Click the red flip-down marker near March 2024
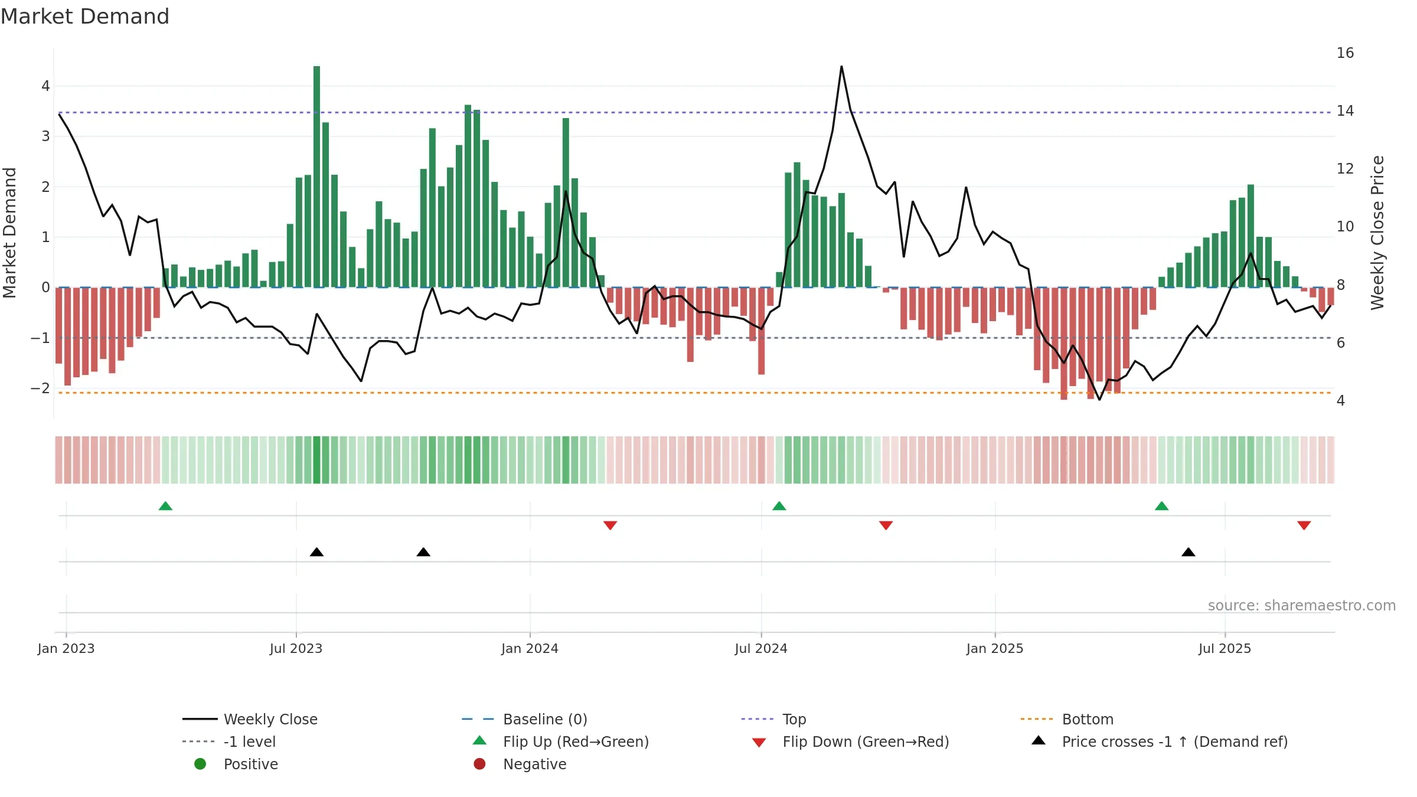The height and width of the screenshot is (797, 1417). pyautogui.click(x=610, y=525)
